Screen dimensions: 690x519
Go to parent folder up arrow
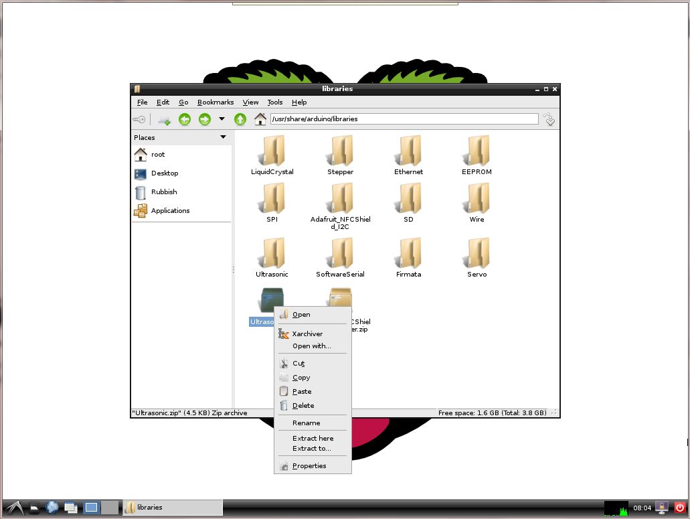click(240, 119)
